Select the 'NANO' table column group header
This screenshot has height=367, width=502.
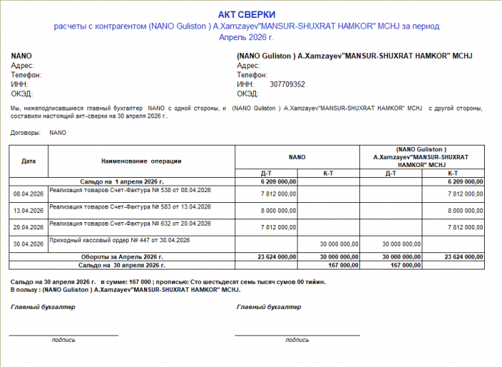click(297, 157)
